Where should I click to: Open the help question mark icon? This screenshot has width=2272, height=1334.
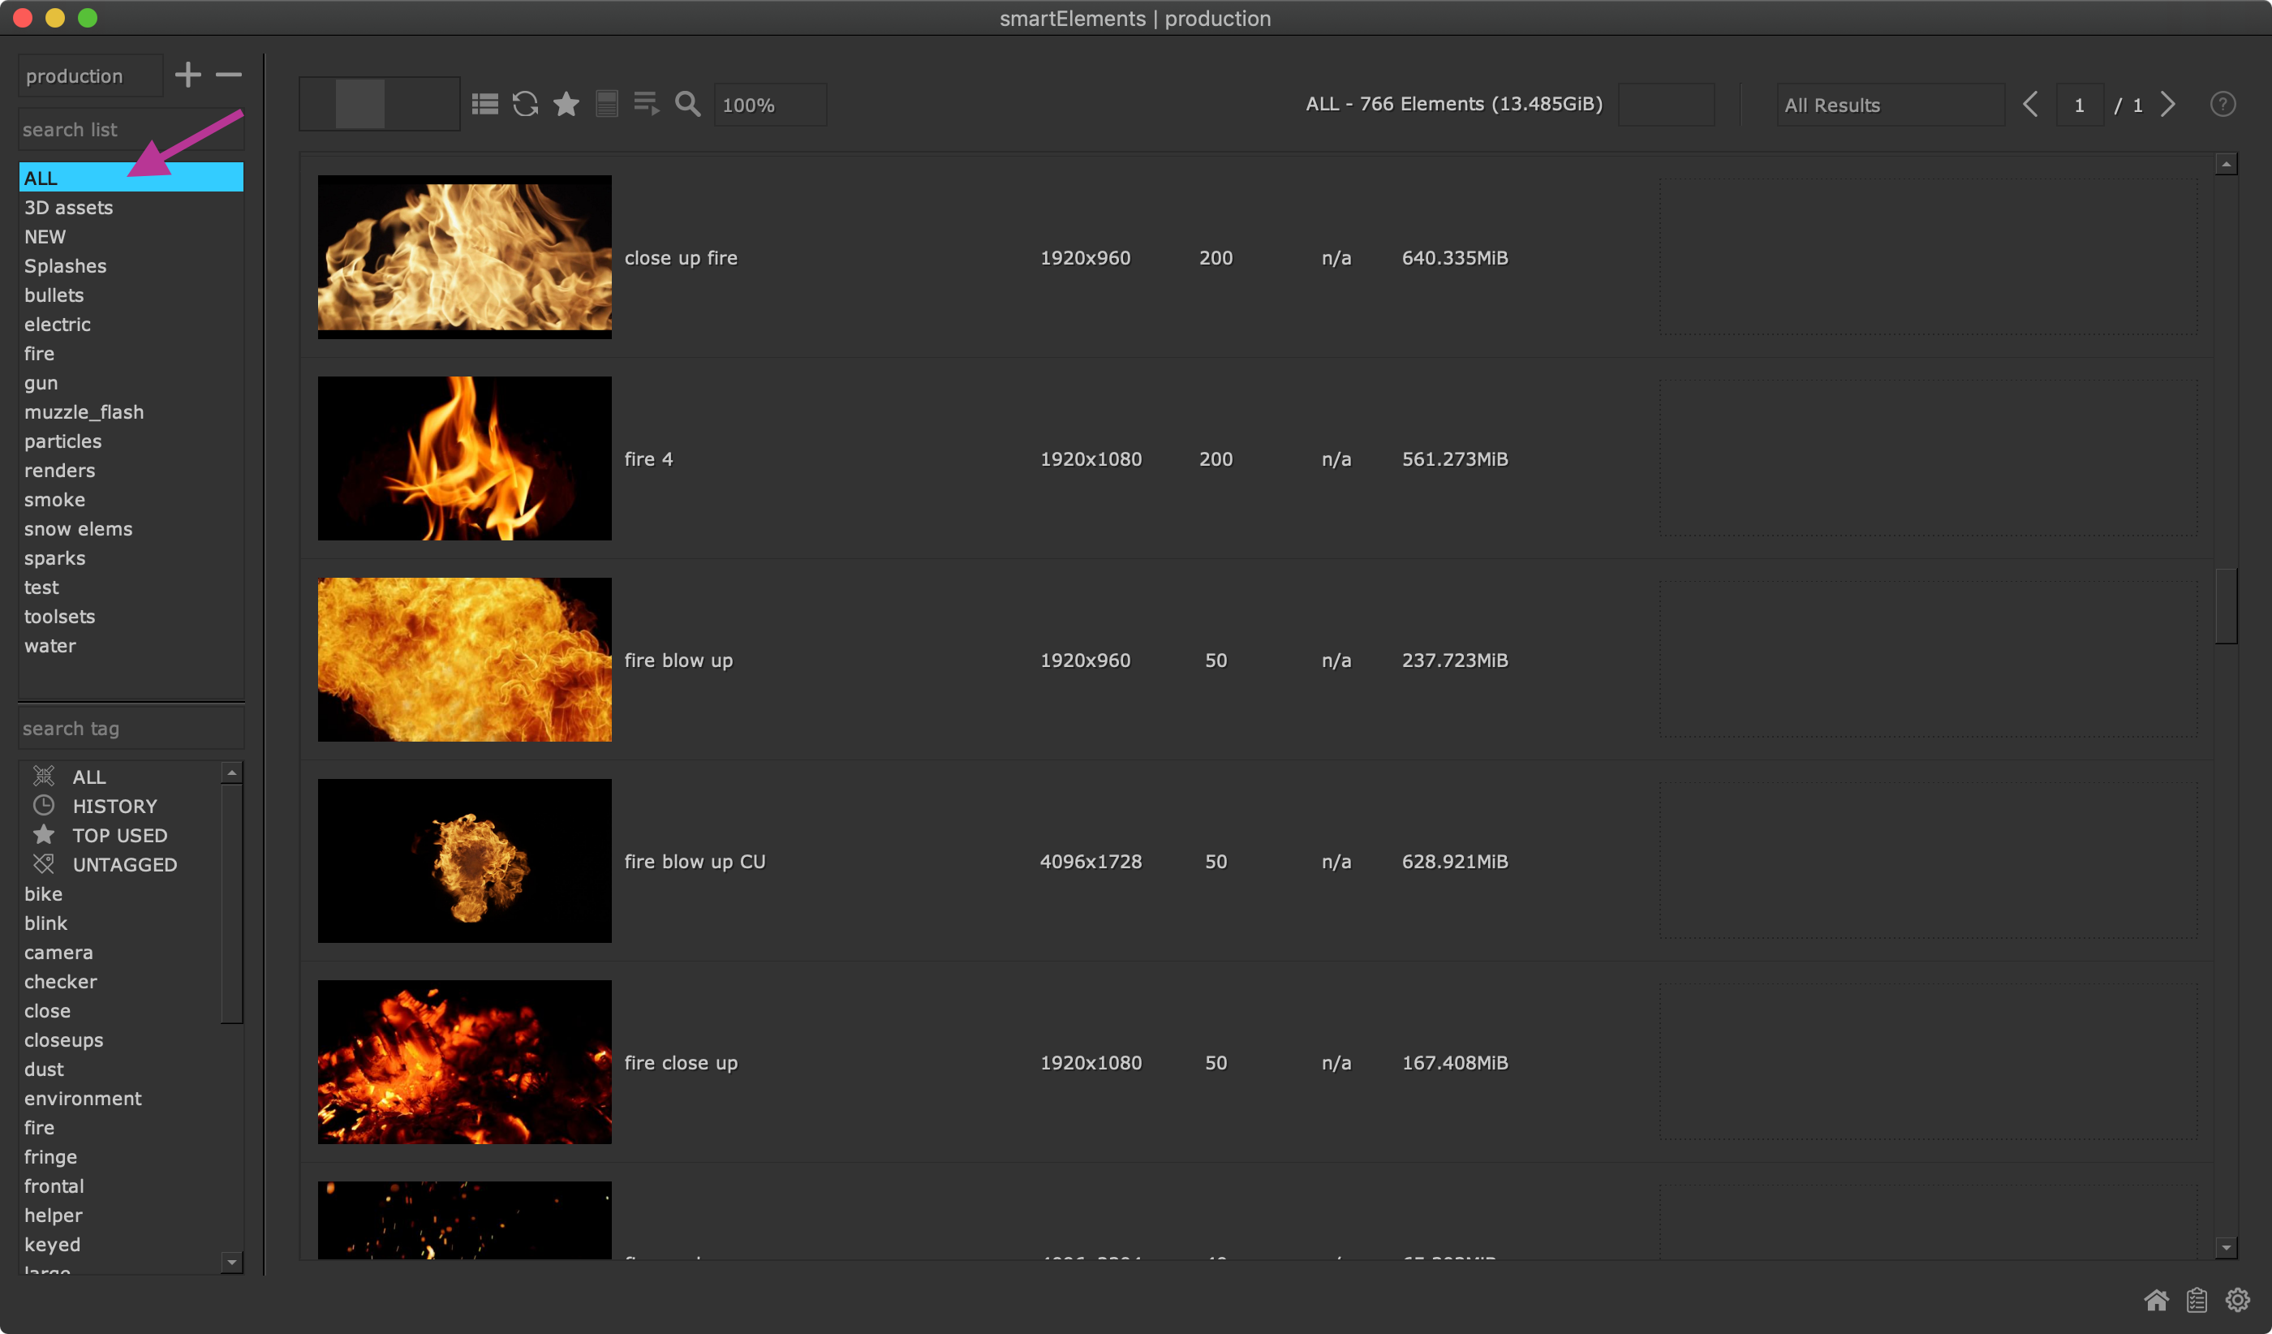[x=2223, y=105]
